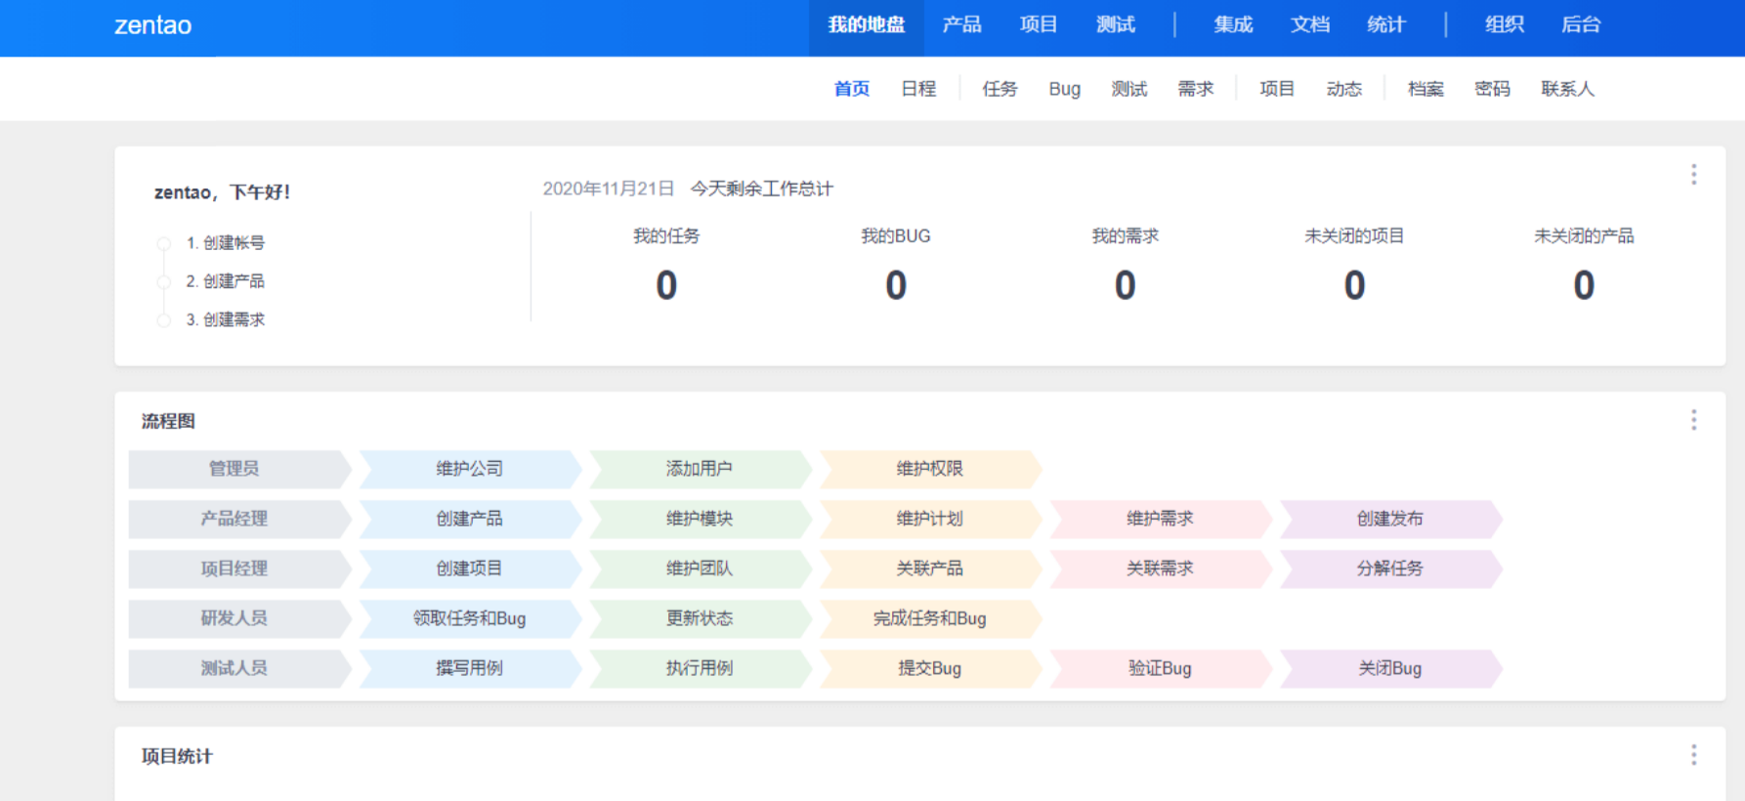
Task: Click the zentao logo
Action: 153,25
